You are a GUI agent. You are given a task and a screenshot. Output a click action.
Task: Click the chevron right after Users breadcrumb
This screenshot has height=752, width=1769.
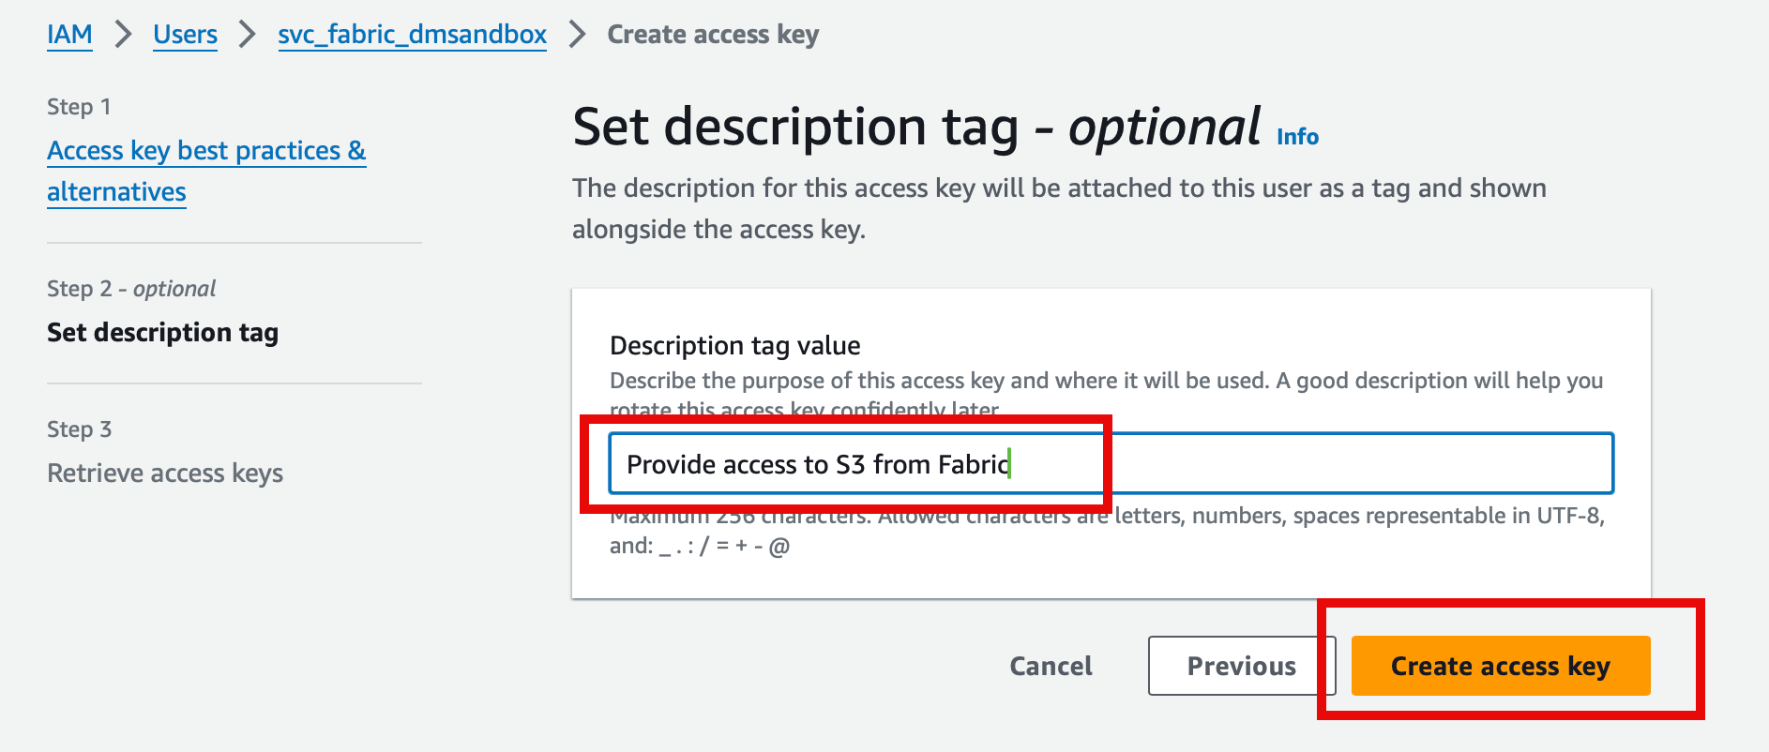(x=248, y=35)
